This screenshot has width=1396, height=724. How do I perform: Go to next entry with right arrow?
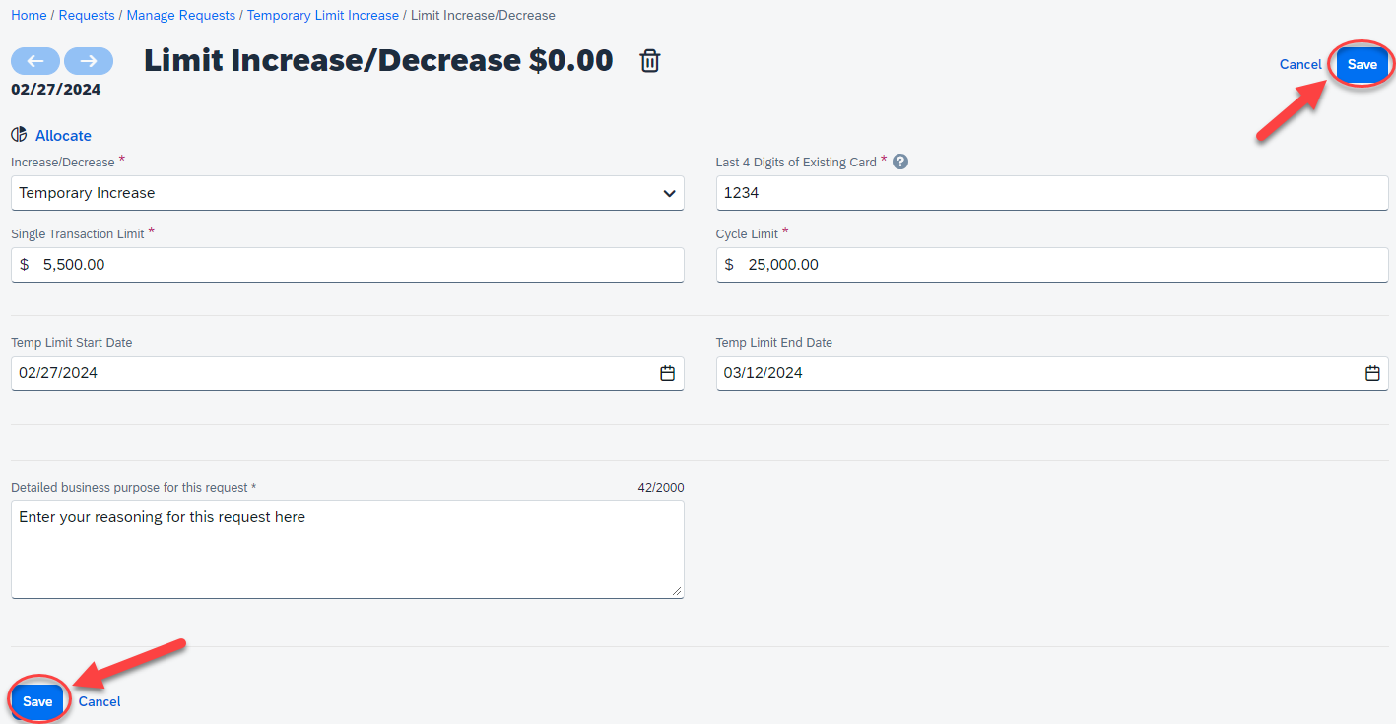click(89, 61)
